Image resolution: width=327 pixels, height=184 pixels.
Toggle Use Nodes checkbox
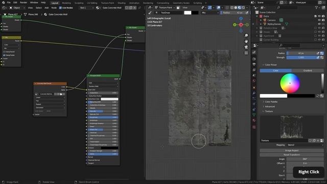pos(60,8)
